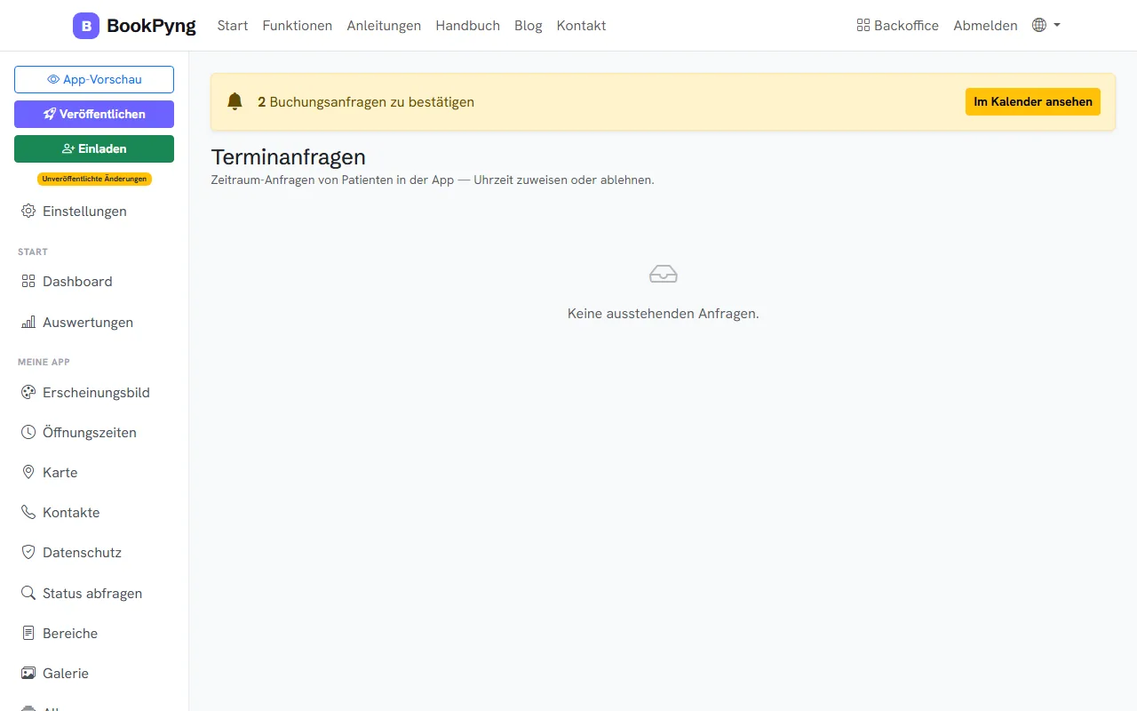Click the Öffnungszeiten clock icon
Image resolution: width=1137 pixels, height=711 pixels.
coord(28,433)
